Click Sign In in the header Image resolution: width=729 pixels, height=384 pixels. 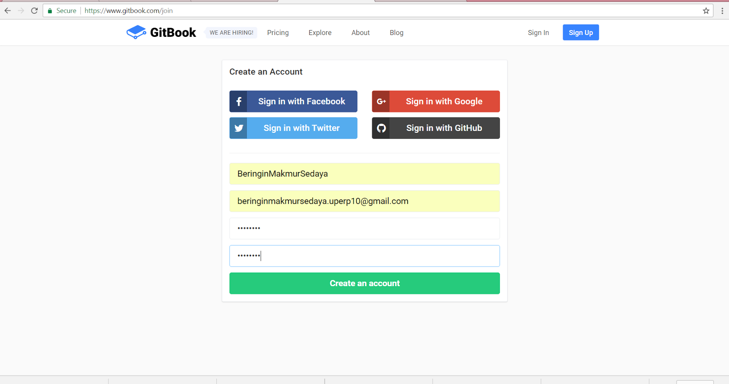[538, 33]
